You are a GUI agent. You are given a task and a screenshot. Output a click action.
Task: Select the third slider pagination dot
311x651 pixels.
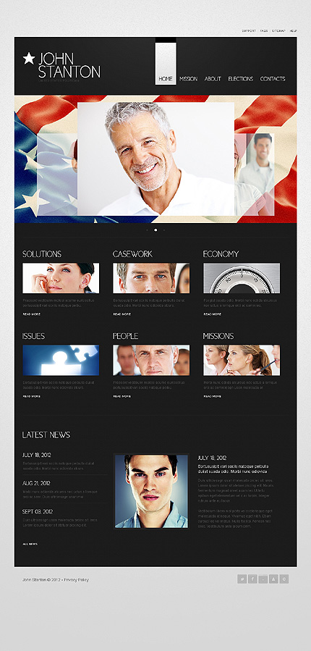click(x=163, y=230)
